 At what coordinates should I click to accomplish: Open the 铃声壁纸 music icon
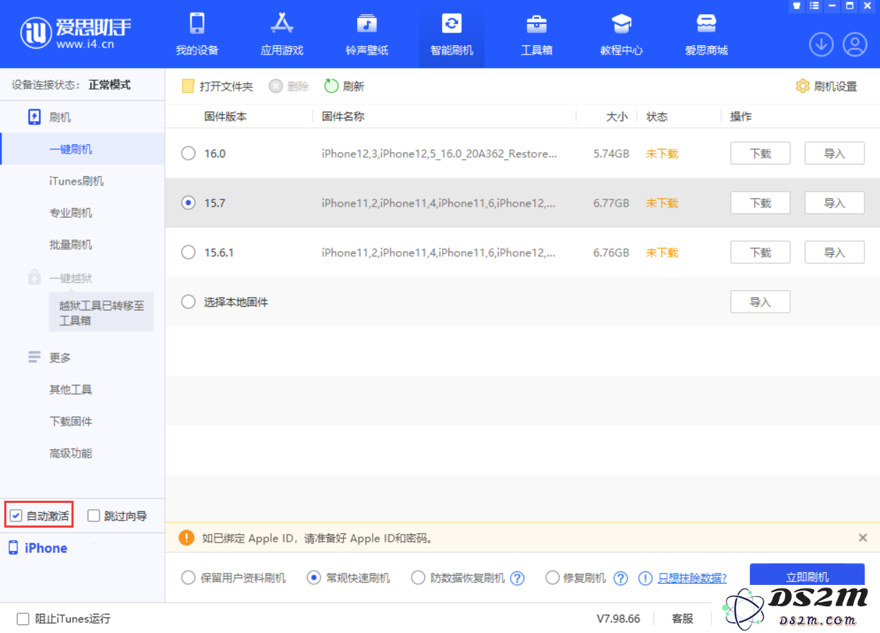pos(366,23)
